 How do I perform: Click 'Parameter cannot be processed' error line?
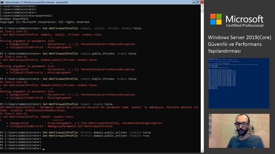[x=99, y=107]
